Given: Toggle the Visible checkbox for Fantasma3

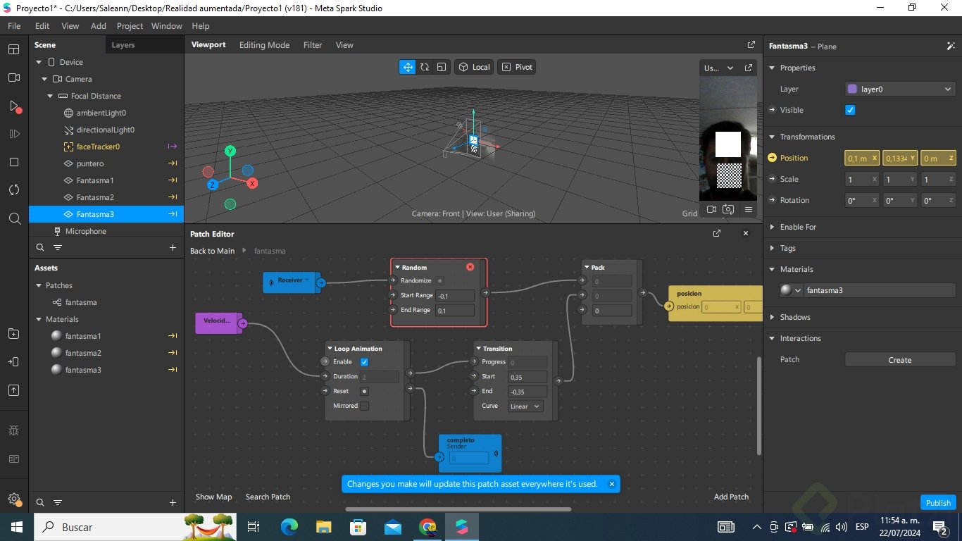Looking at the screenshot, I should [x=850, y=110].
